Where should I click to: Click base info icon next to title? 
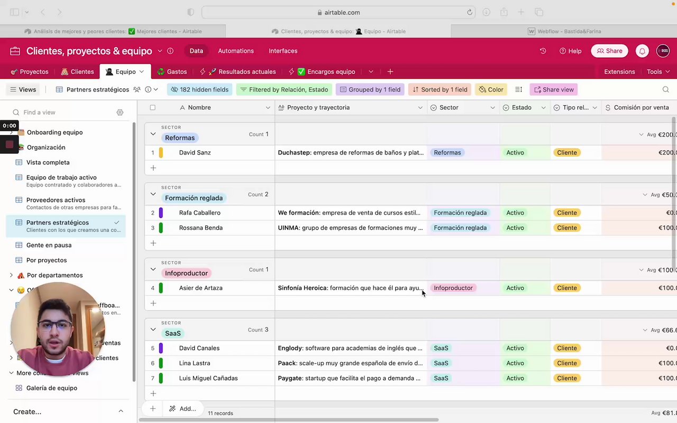point(170,51)
